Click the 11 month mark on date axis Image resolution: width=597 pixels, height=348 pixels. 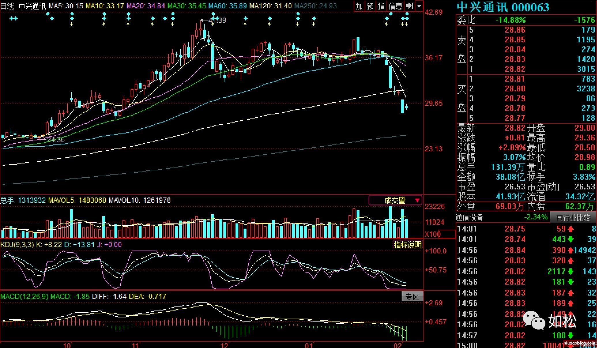coord(135,345)
